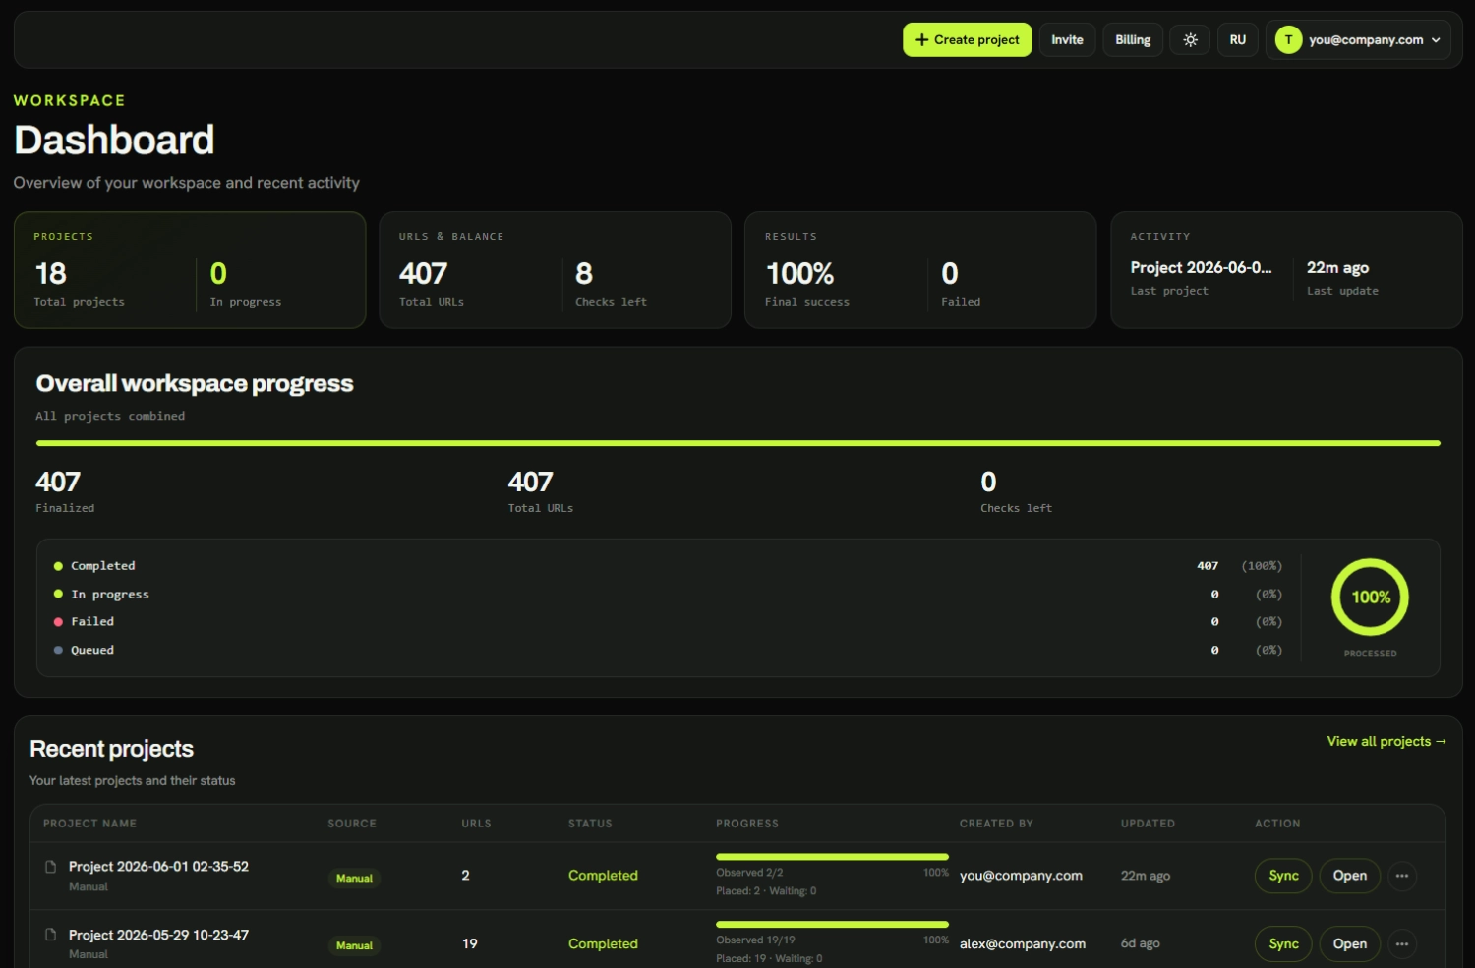The image size is (1475, 968).
Task: Click you@company.com in Created By column
Action: (1021, 876)
